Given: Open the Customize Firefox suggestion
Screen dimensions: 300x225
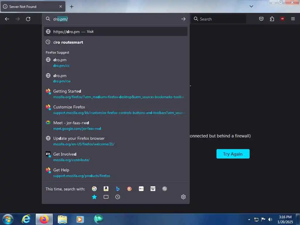Looking at the screenshot, I should (x=115, y=110).
